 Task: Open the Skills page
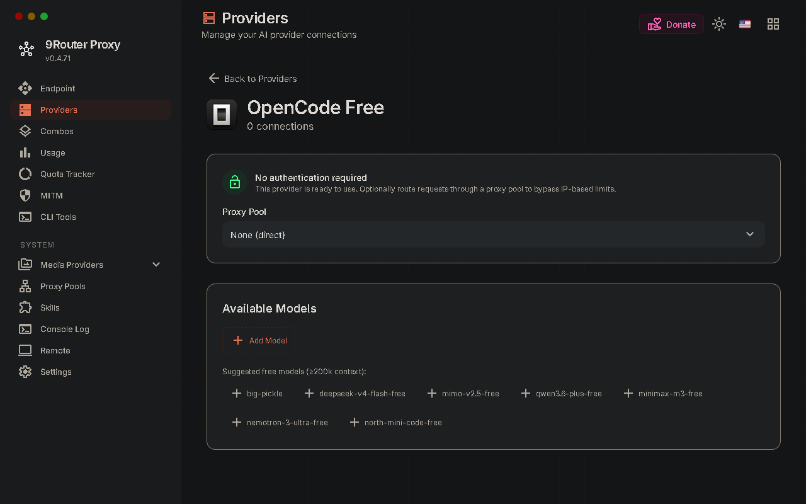[x=91, y=307]
